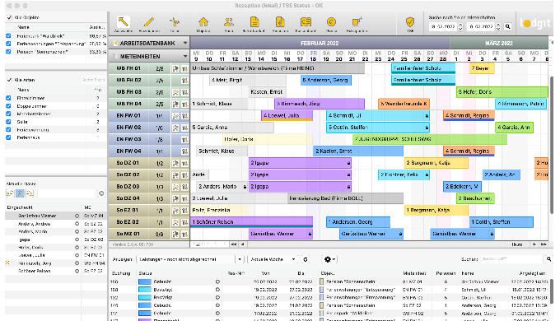Open the gear button's dropdown arrow
The height and width of the screenshot is (321, 560).
(x=334, y=259)
